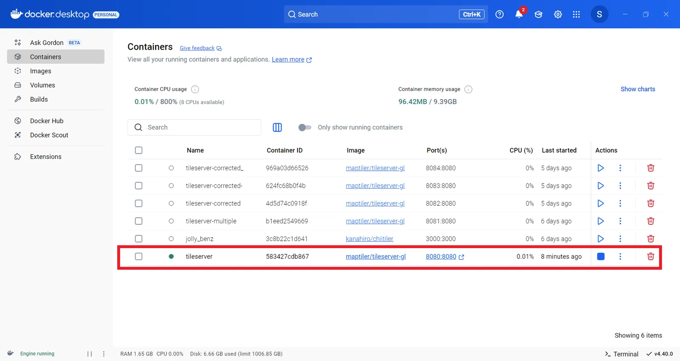680x361 pixels.
Task: Delete the jolly_benz container
Action: click(x=650, y=239)
